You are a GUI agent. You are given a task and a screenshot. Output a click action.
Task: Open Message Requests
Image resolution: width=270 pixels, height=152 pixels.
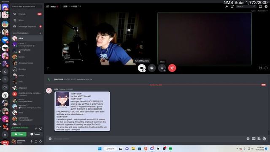pyautogui.click(x=27, y=27)
